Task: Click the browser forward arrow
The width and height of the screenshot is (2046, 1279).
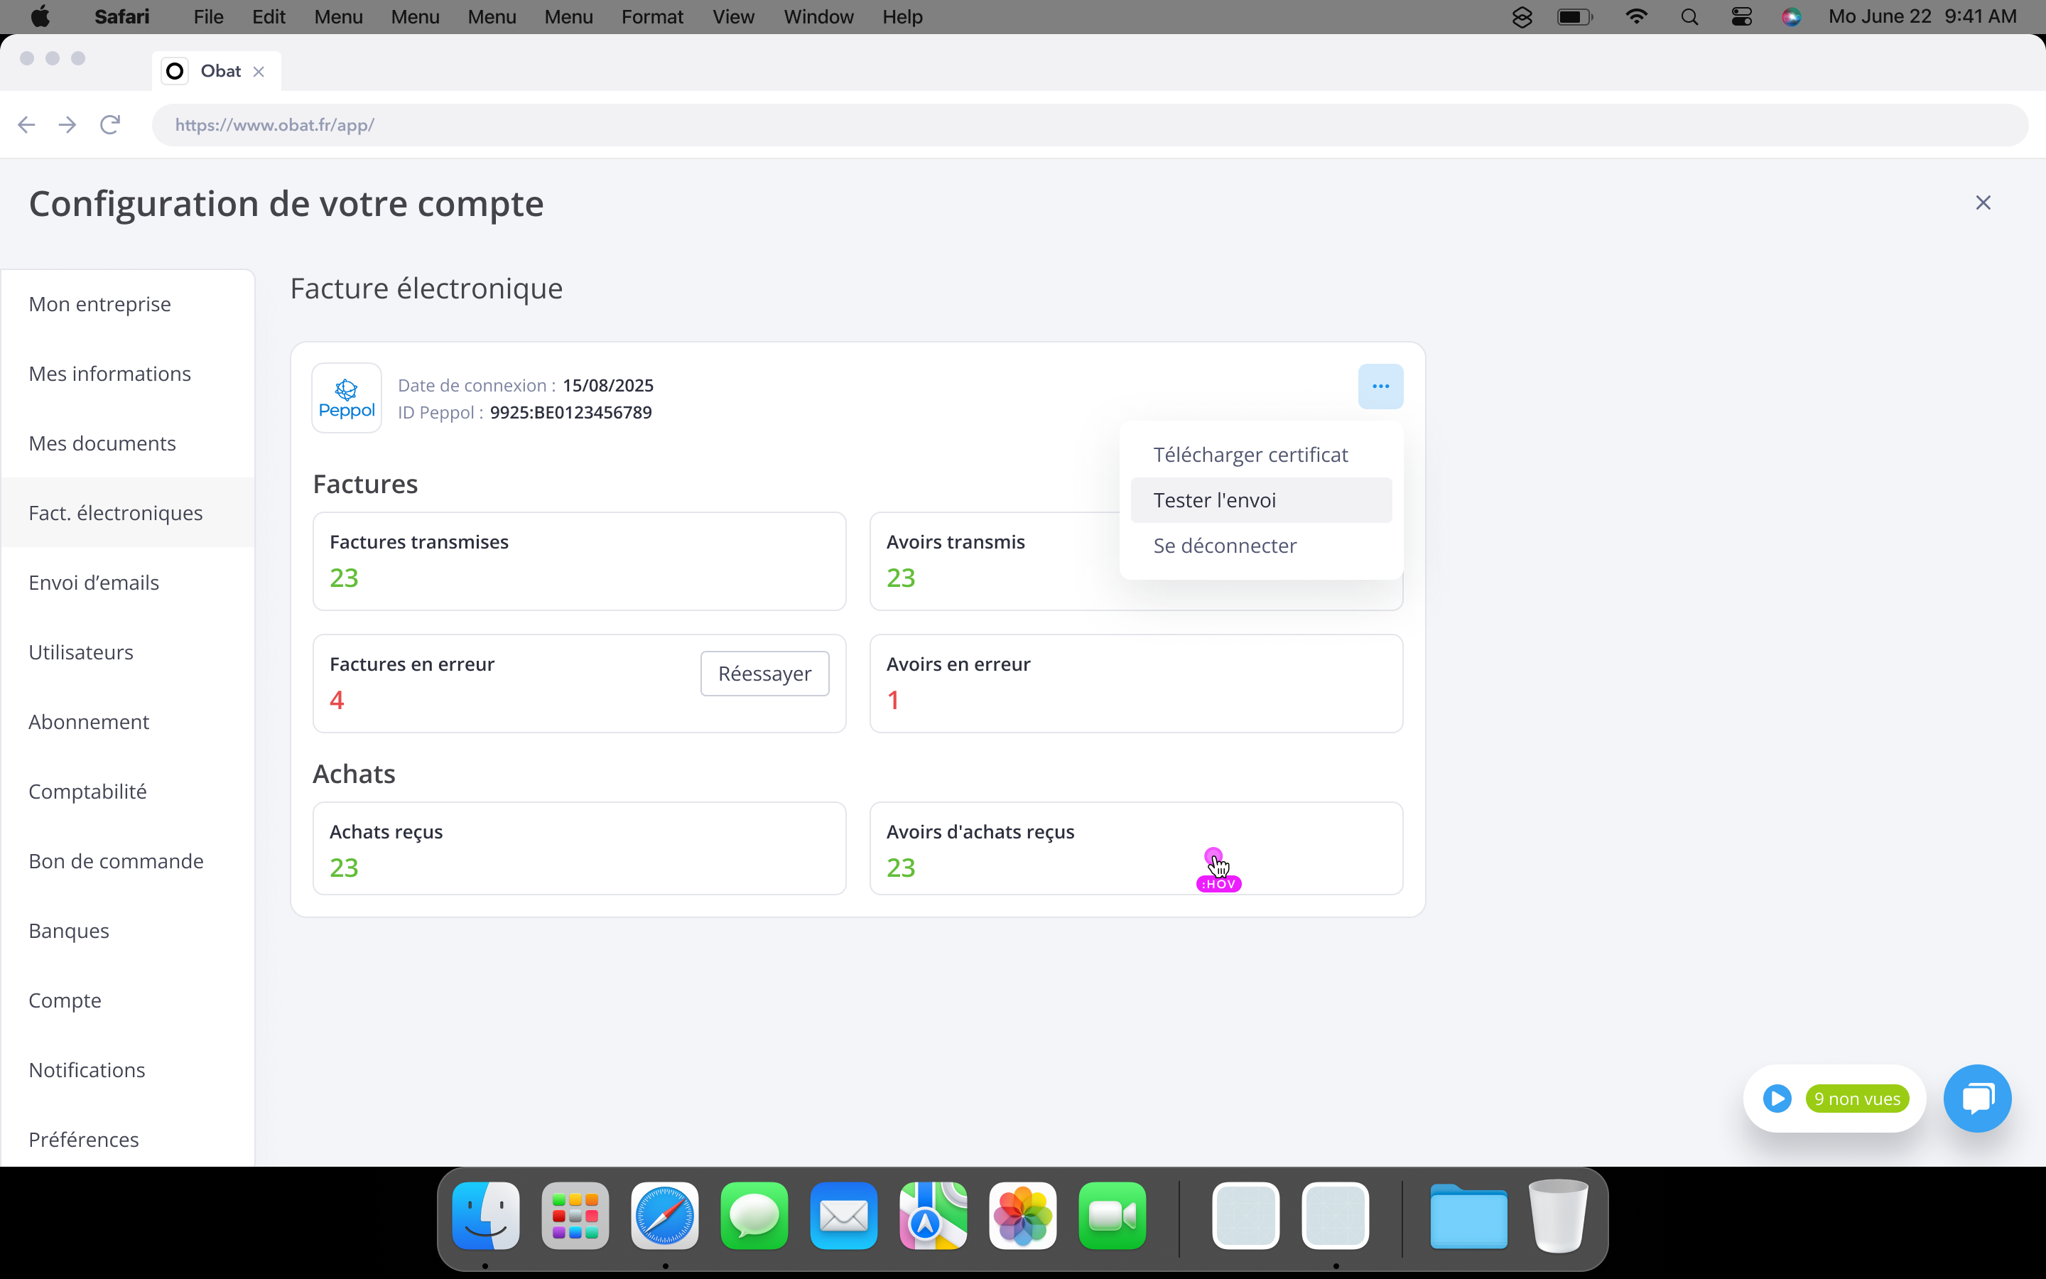Action: 67,125
